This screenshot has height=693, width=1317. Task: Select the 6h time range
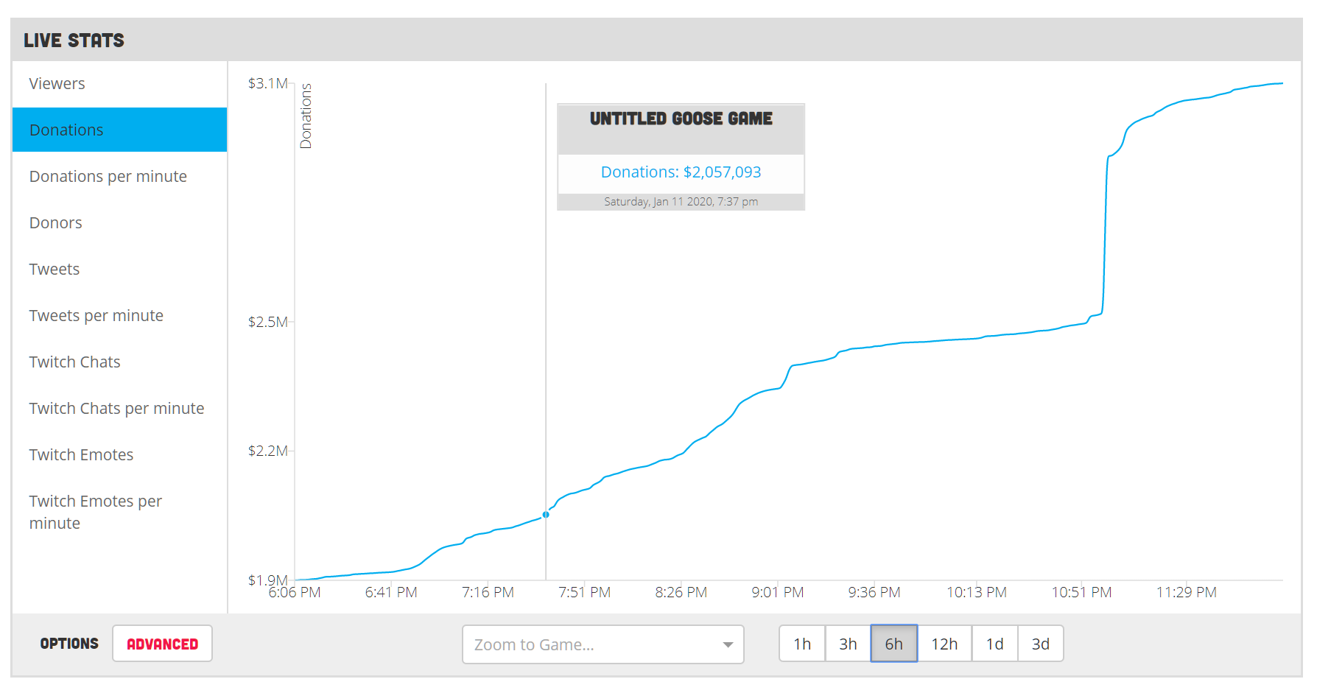[x=894, y=644]
